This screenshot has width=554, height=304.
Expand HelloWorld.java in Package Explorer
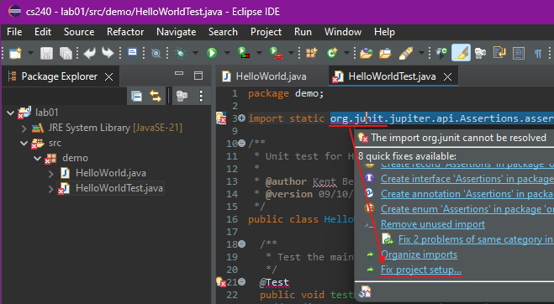click(x=50, y=174)
